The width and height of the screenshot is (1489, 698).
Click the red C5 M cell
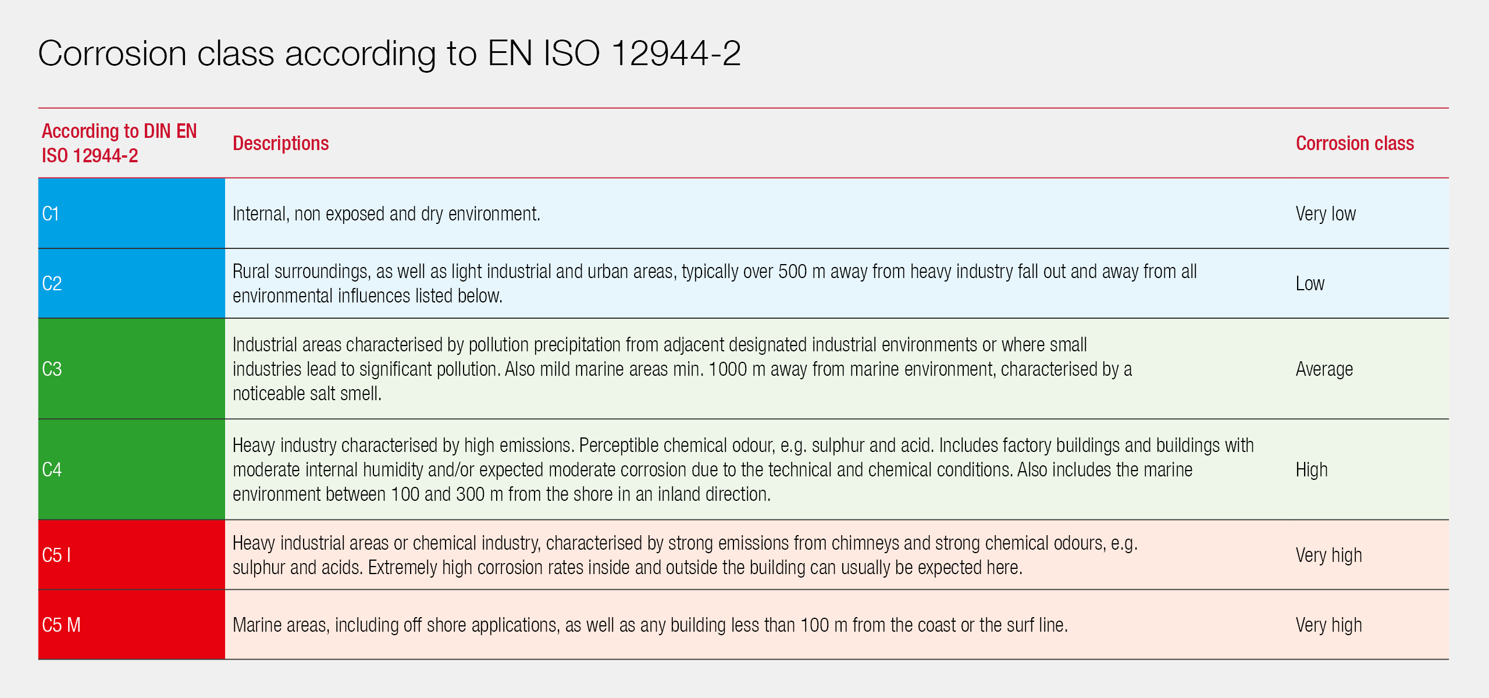[x=131, y=625]
